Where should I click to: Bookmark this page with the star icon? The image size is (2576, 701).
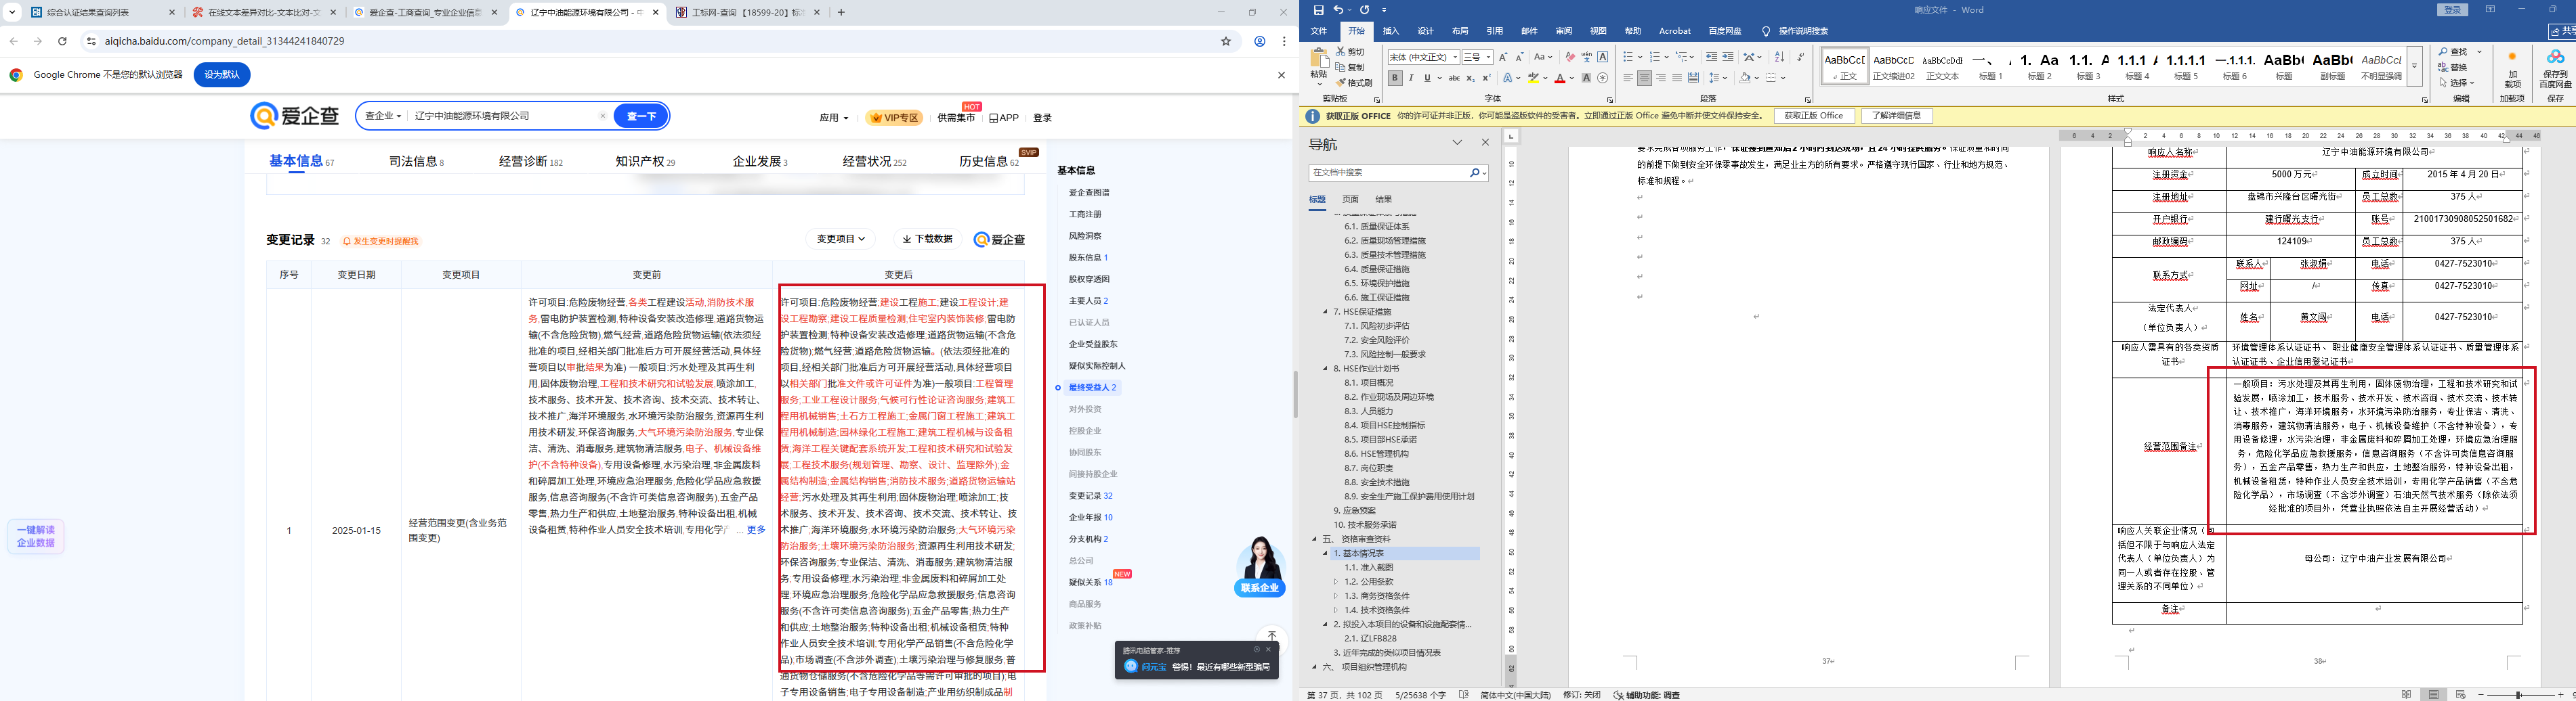[1226, 41]
